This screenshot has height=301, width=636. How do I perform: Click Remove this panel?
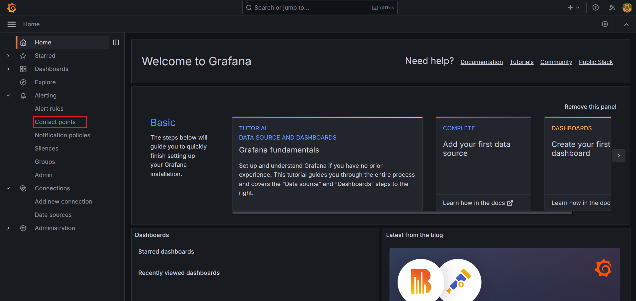coord(590,106)
